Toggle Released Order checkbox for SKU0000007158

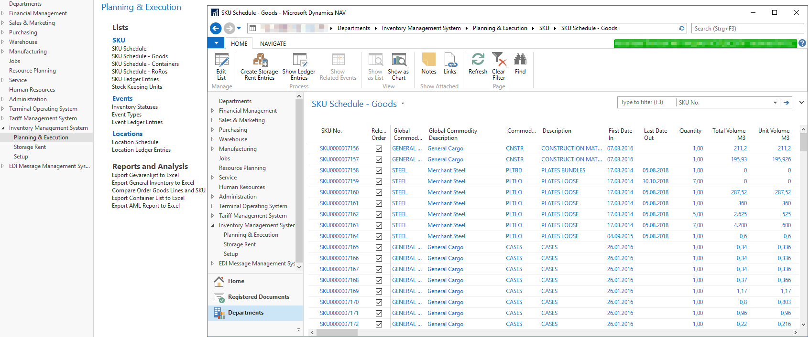pyautogui.click(x=379, y=170)
